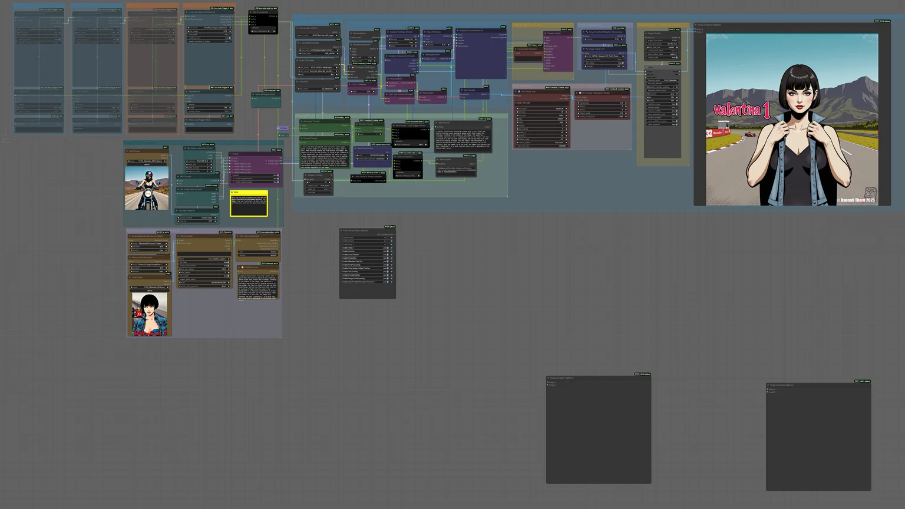Click the valentina 1 result image in Image Comparer

(x=792, y=119)
